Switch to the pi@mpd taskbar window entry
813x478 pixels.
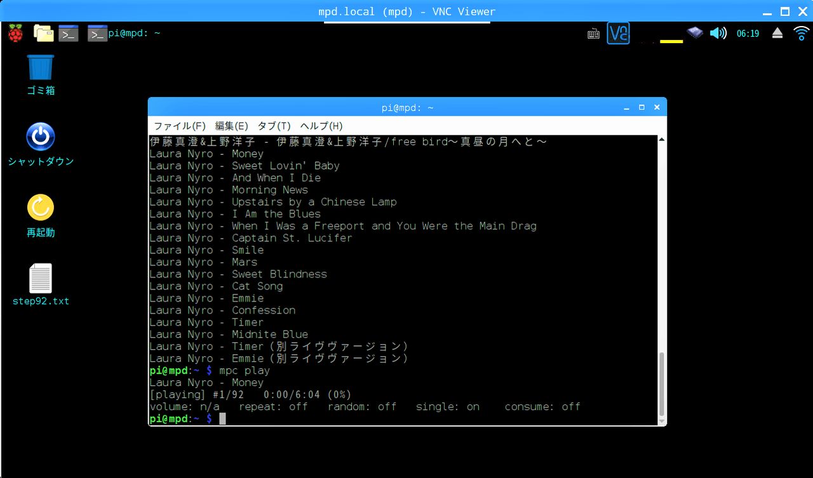tap(124, 33)
